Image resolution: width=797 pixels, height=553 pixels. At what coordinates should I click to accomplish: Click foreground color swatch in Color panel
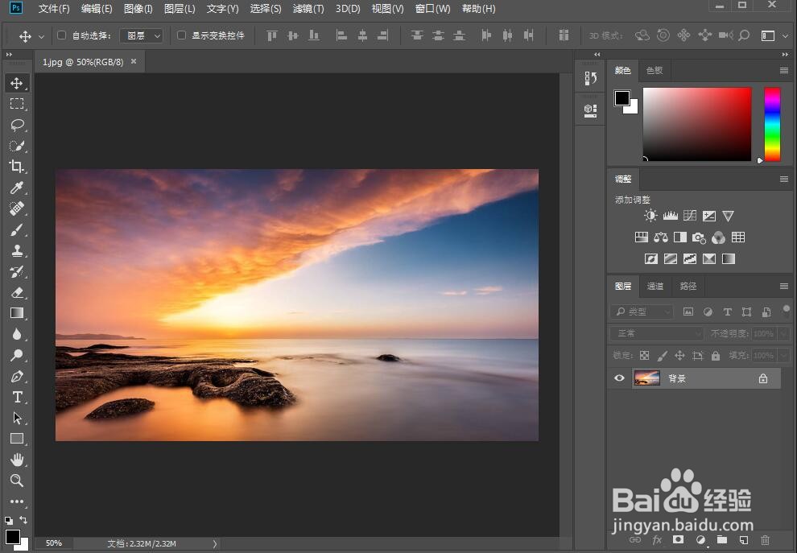(622, 97)
